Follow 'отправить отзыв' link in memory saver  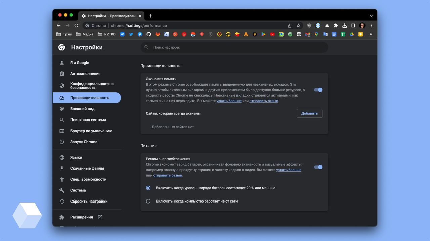264,101
